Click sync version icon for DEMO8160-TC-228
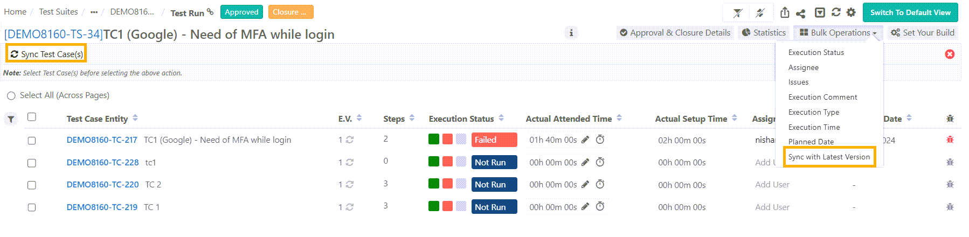The width and height of the screenshot is (969, 237). point(349,162)
